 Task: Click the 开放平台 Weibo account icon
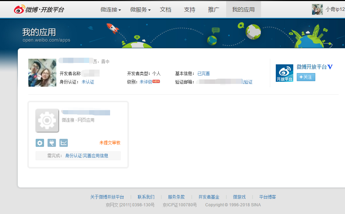pyautogui.click(x=285, y=73)
